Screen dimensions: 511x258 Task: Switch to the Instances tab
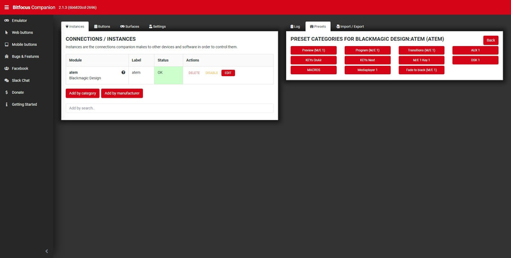pos(75,26)
